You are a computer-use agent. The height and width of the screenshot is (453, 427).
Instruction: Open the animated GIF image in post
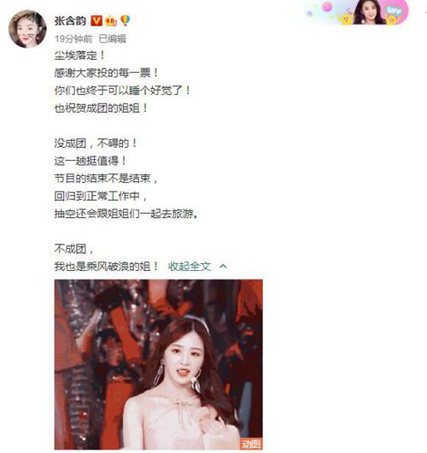coord(159,364)
